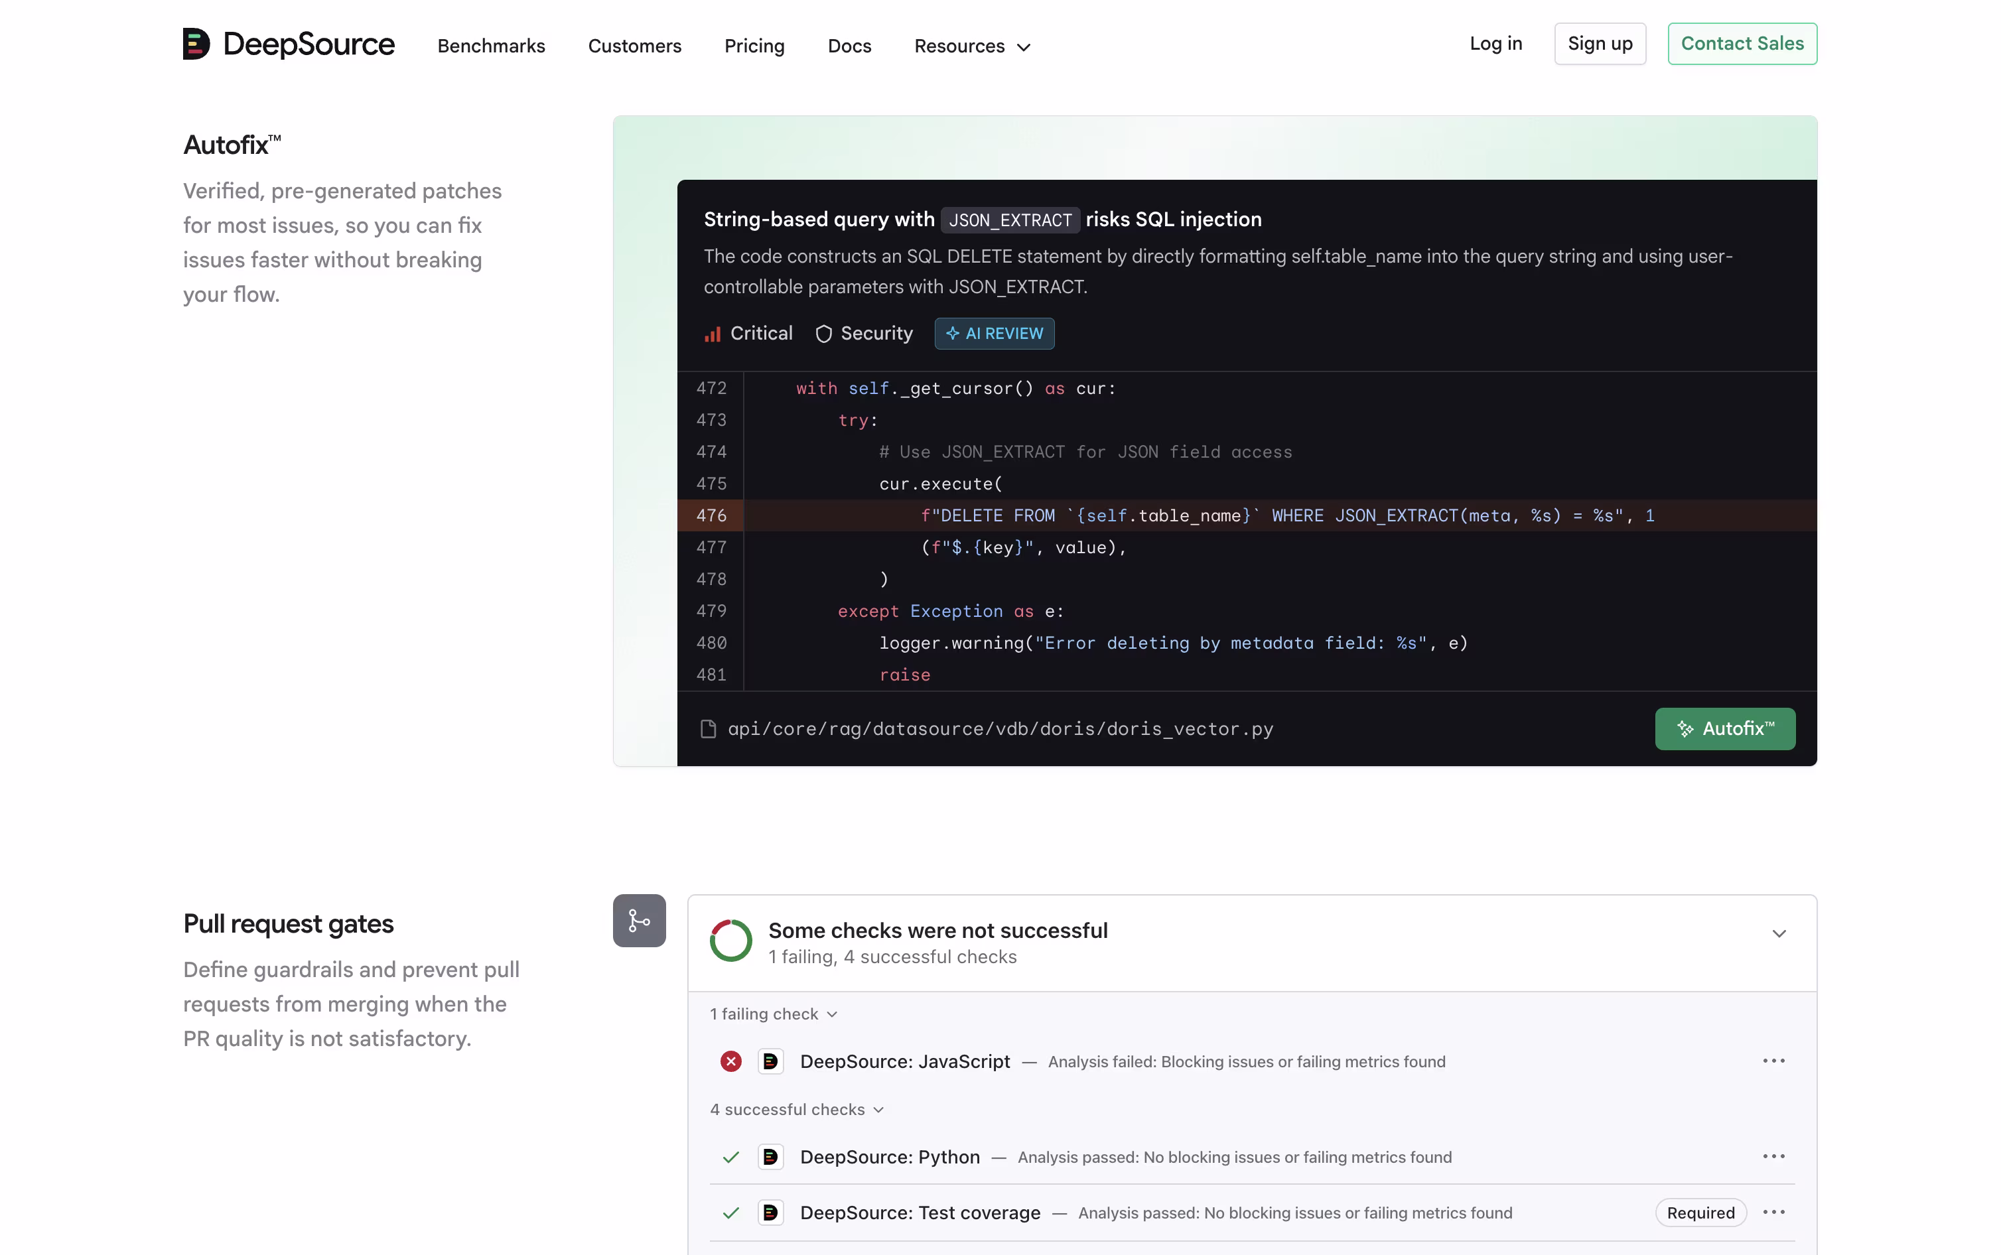Viewport: 2001px width, 1255px height.
Task: Select highlighted code line 476
Action: pyautogui.click(x=1246, y=515)
